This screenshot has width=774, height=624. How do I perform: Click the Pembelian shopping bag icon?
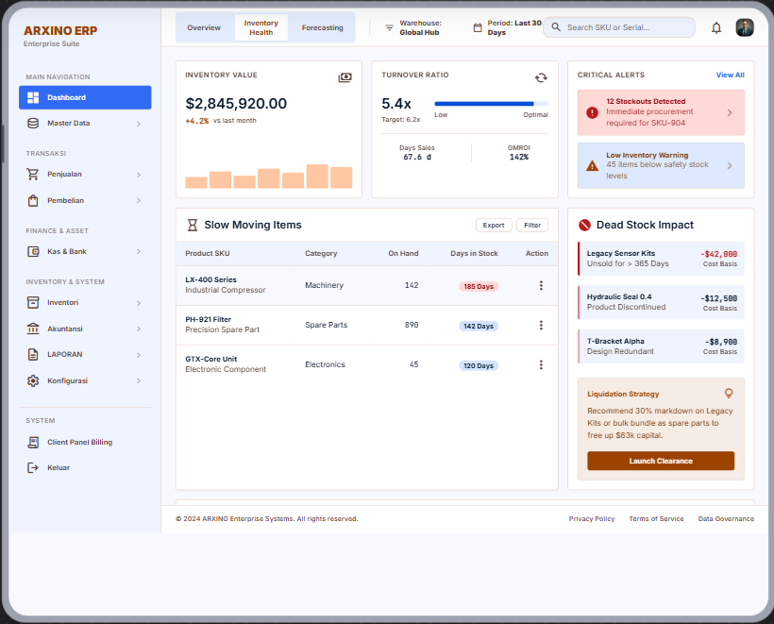pos(33,200)
